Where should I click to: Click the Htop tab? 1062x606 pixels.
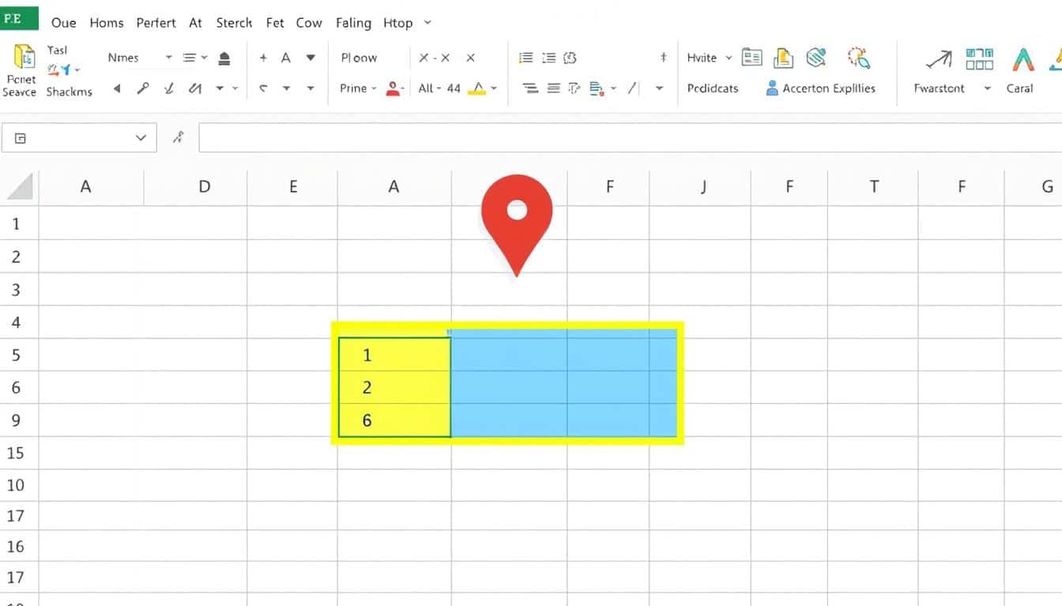click(x=397, y=23)
